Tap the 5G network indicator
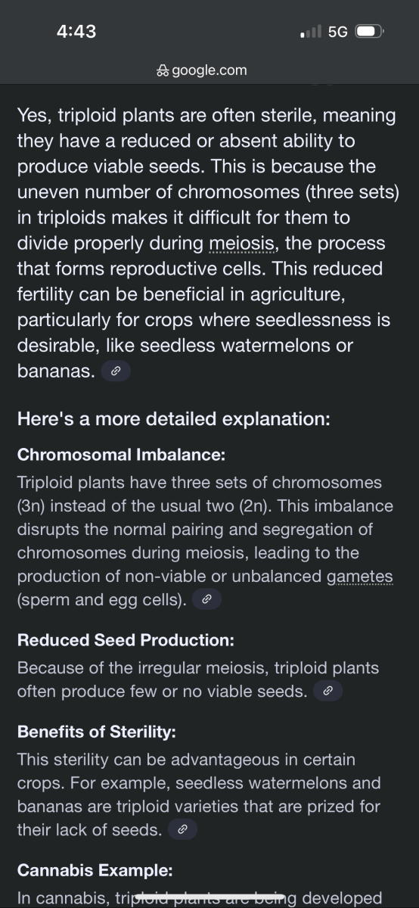The height and width of the screenshot is (908, 419). 338,32
